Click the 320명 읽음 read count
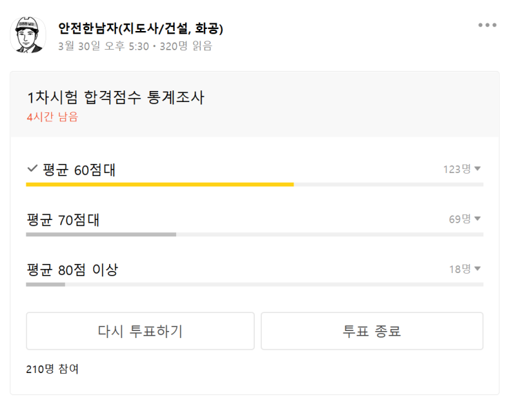 [186, 46]
